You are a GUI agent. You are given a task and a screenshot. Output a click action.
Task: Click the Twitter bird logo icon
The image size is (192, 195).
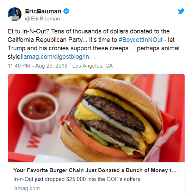tap(181, 11)
